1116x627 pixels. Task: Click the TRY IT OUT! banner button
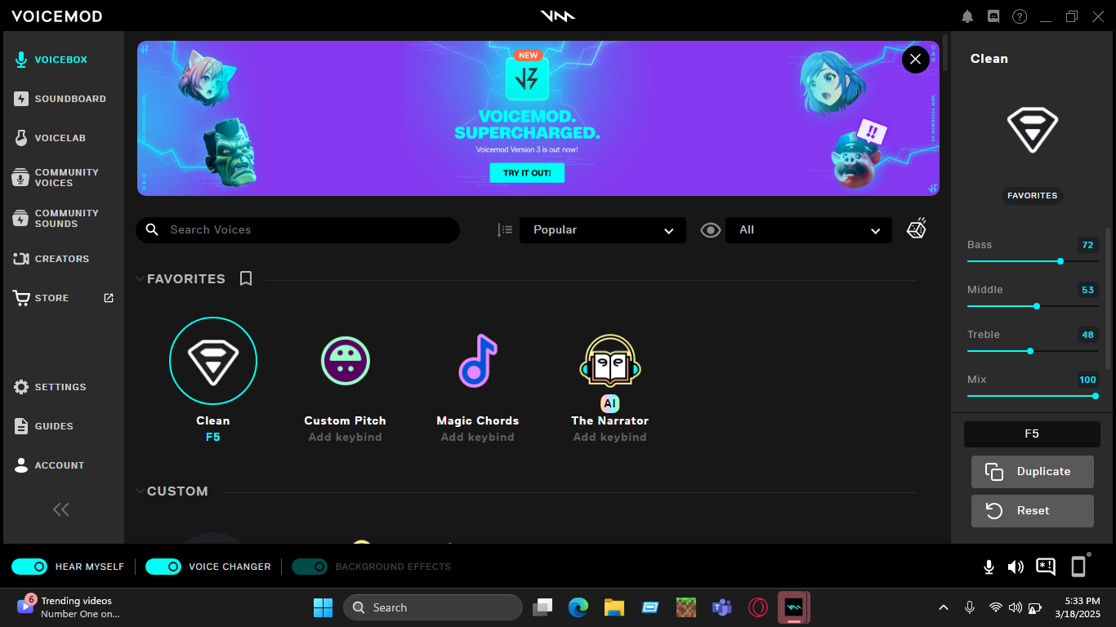tap(527, 173)
